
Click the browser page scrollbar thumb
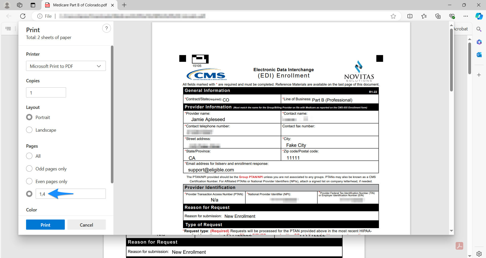pyautogui.click(x=470, y=58)
